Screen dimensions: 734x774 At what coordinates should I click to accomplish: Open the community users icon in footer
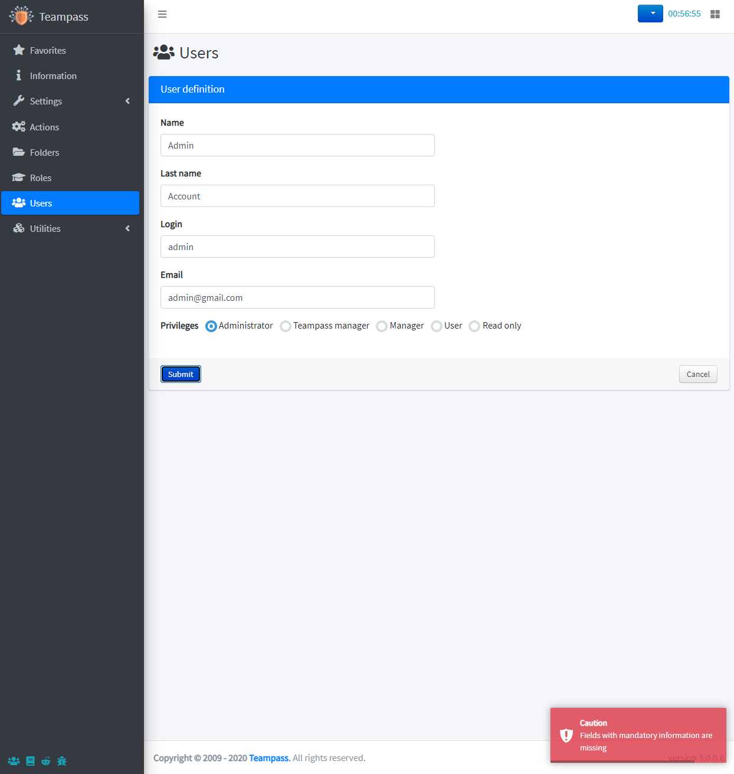point(14,761)
